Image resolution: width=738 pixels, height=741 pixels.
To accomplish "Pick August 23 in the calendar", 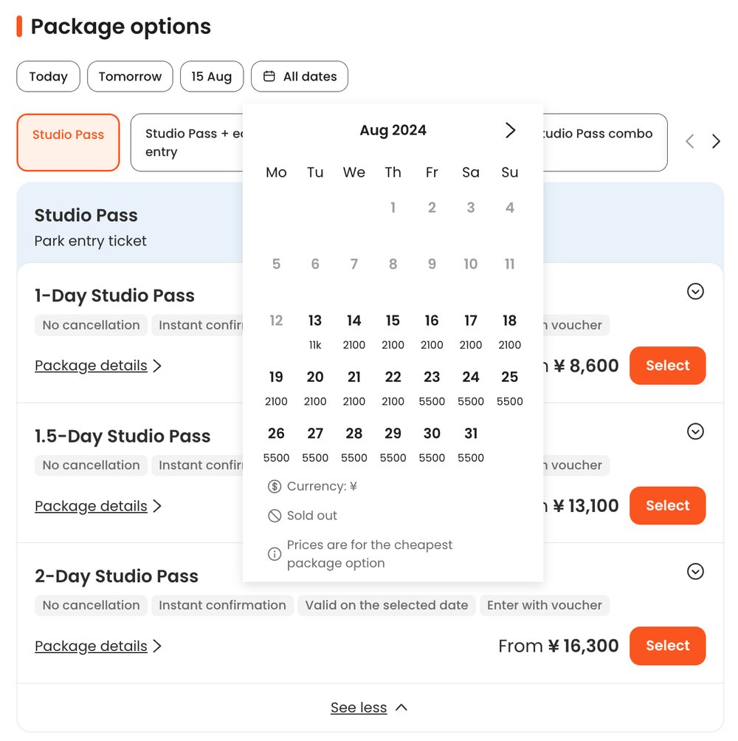I will pyautogui.click(x=432, y=386).
